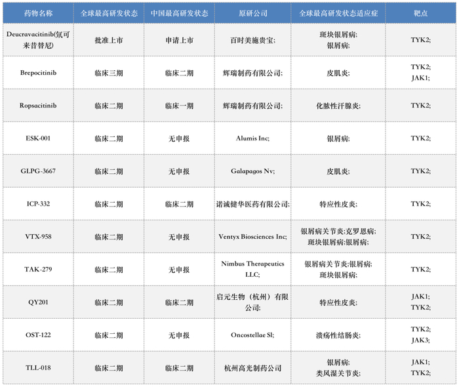Viewport: 459px width, 387px height.
Task: Select the VTX-958 indication cell mentioning 克罗恩病
Action: pyautogui.click(x=338, y=237)
